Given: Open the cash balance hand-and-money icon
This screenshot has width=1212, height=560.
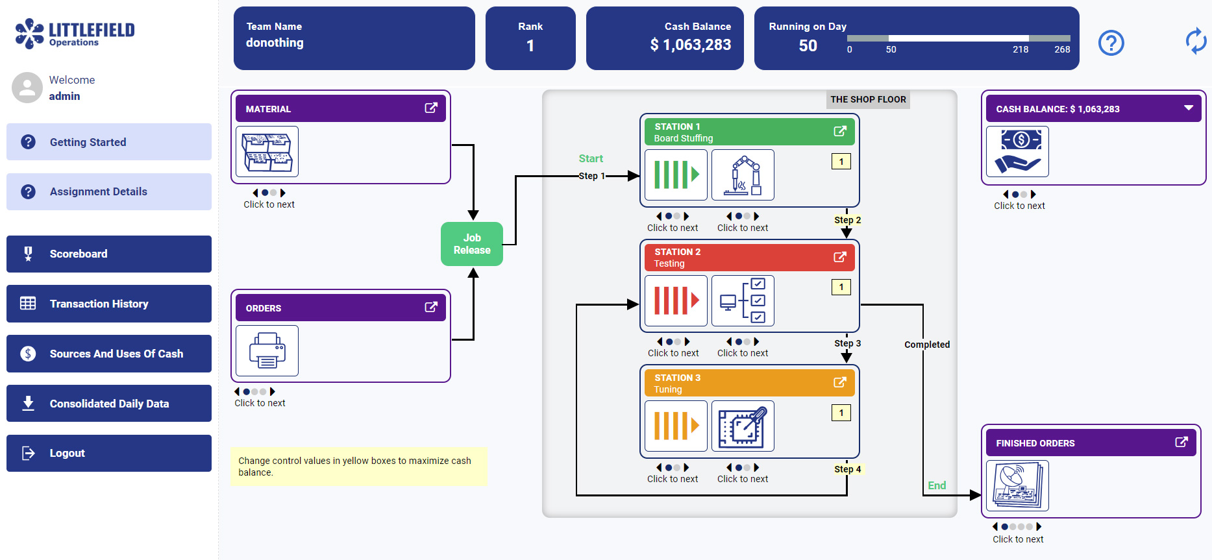Looking at the screenshot, I should 1017,151.
